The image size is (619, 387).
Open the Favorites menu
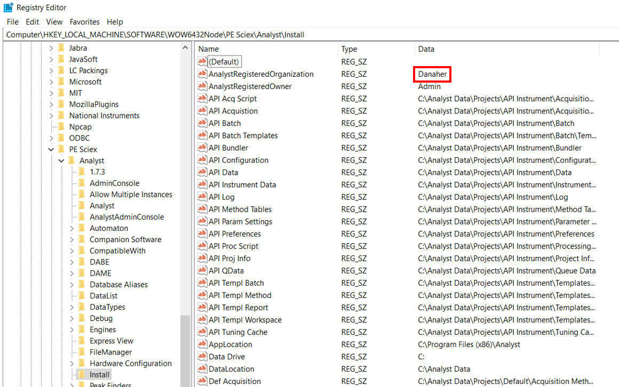click(x=84, y=22)
